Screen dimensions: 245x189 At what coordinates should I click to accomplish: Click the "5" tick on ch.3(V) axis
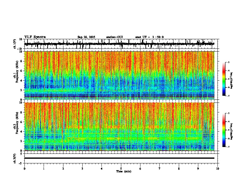click(x=22, y=154)
